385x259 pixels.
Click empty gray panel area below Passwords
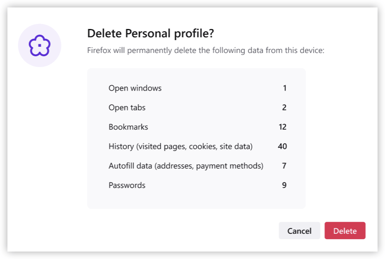click(196, 199)
